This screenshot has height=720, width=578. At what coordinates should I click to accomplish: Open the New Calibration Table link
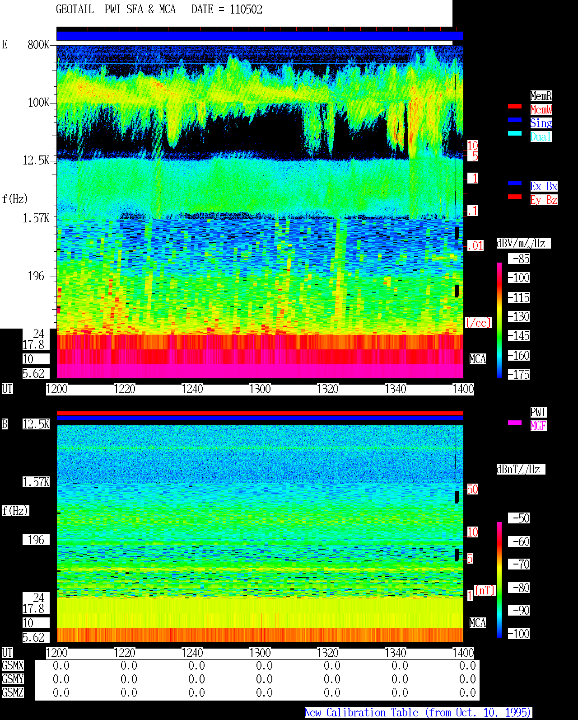(x=418, y=712)
